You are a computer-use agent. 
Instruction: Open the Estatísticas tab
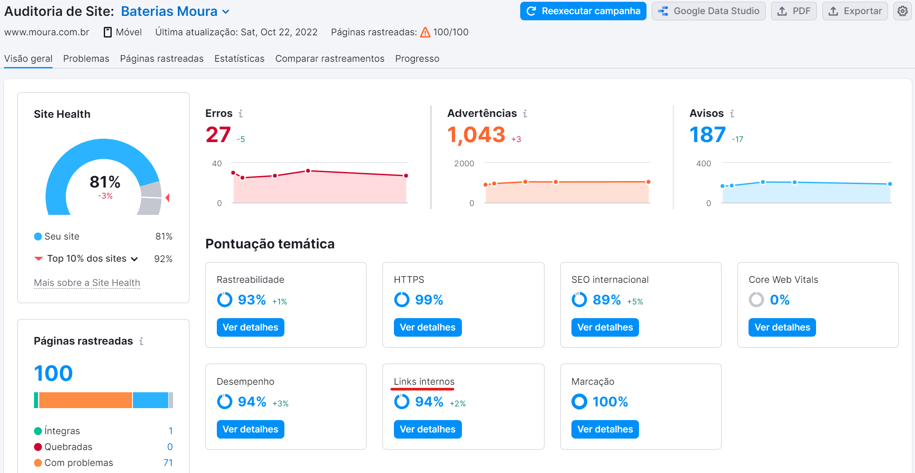(x=239, y=58)
